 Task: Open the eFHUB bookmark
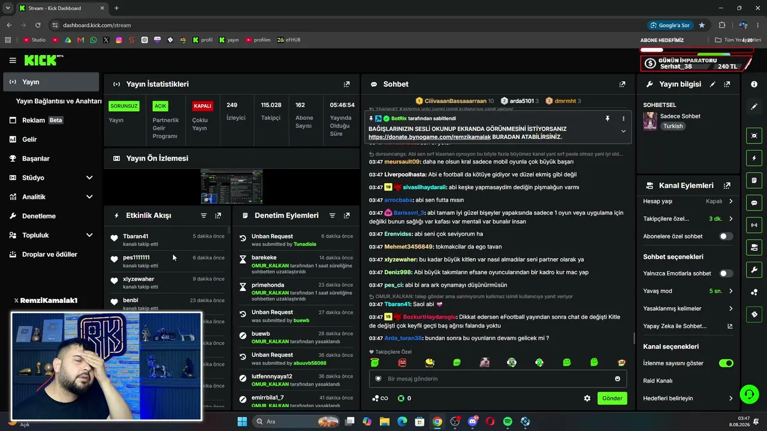tap(288, 40)
